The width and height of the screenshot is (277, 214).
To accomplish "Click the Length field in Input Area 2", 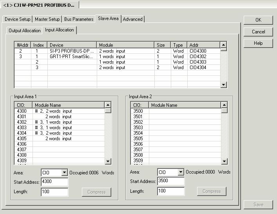I will (171, 191).
